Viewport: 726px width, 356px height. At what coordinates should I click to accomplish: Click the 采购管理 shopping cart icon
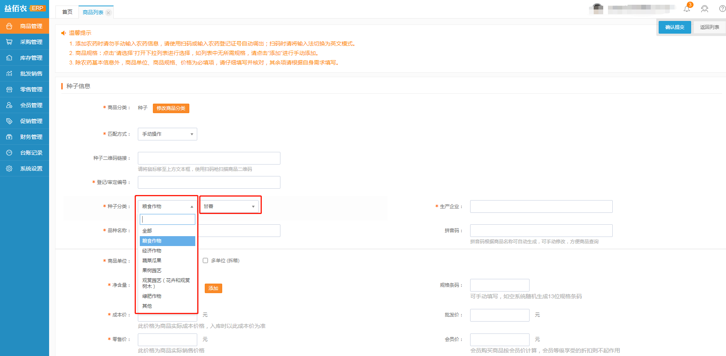(9, 42)
